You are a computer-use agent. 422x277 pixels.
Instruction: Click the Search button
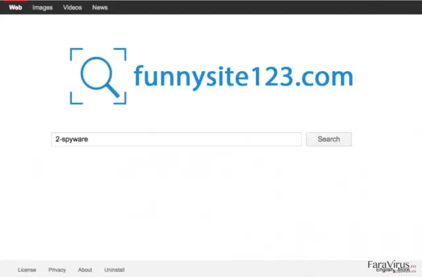tap(329, 139)
